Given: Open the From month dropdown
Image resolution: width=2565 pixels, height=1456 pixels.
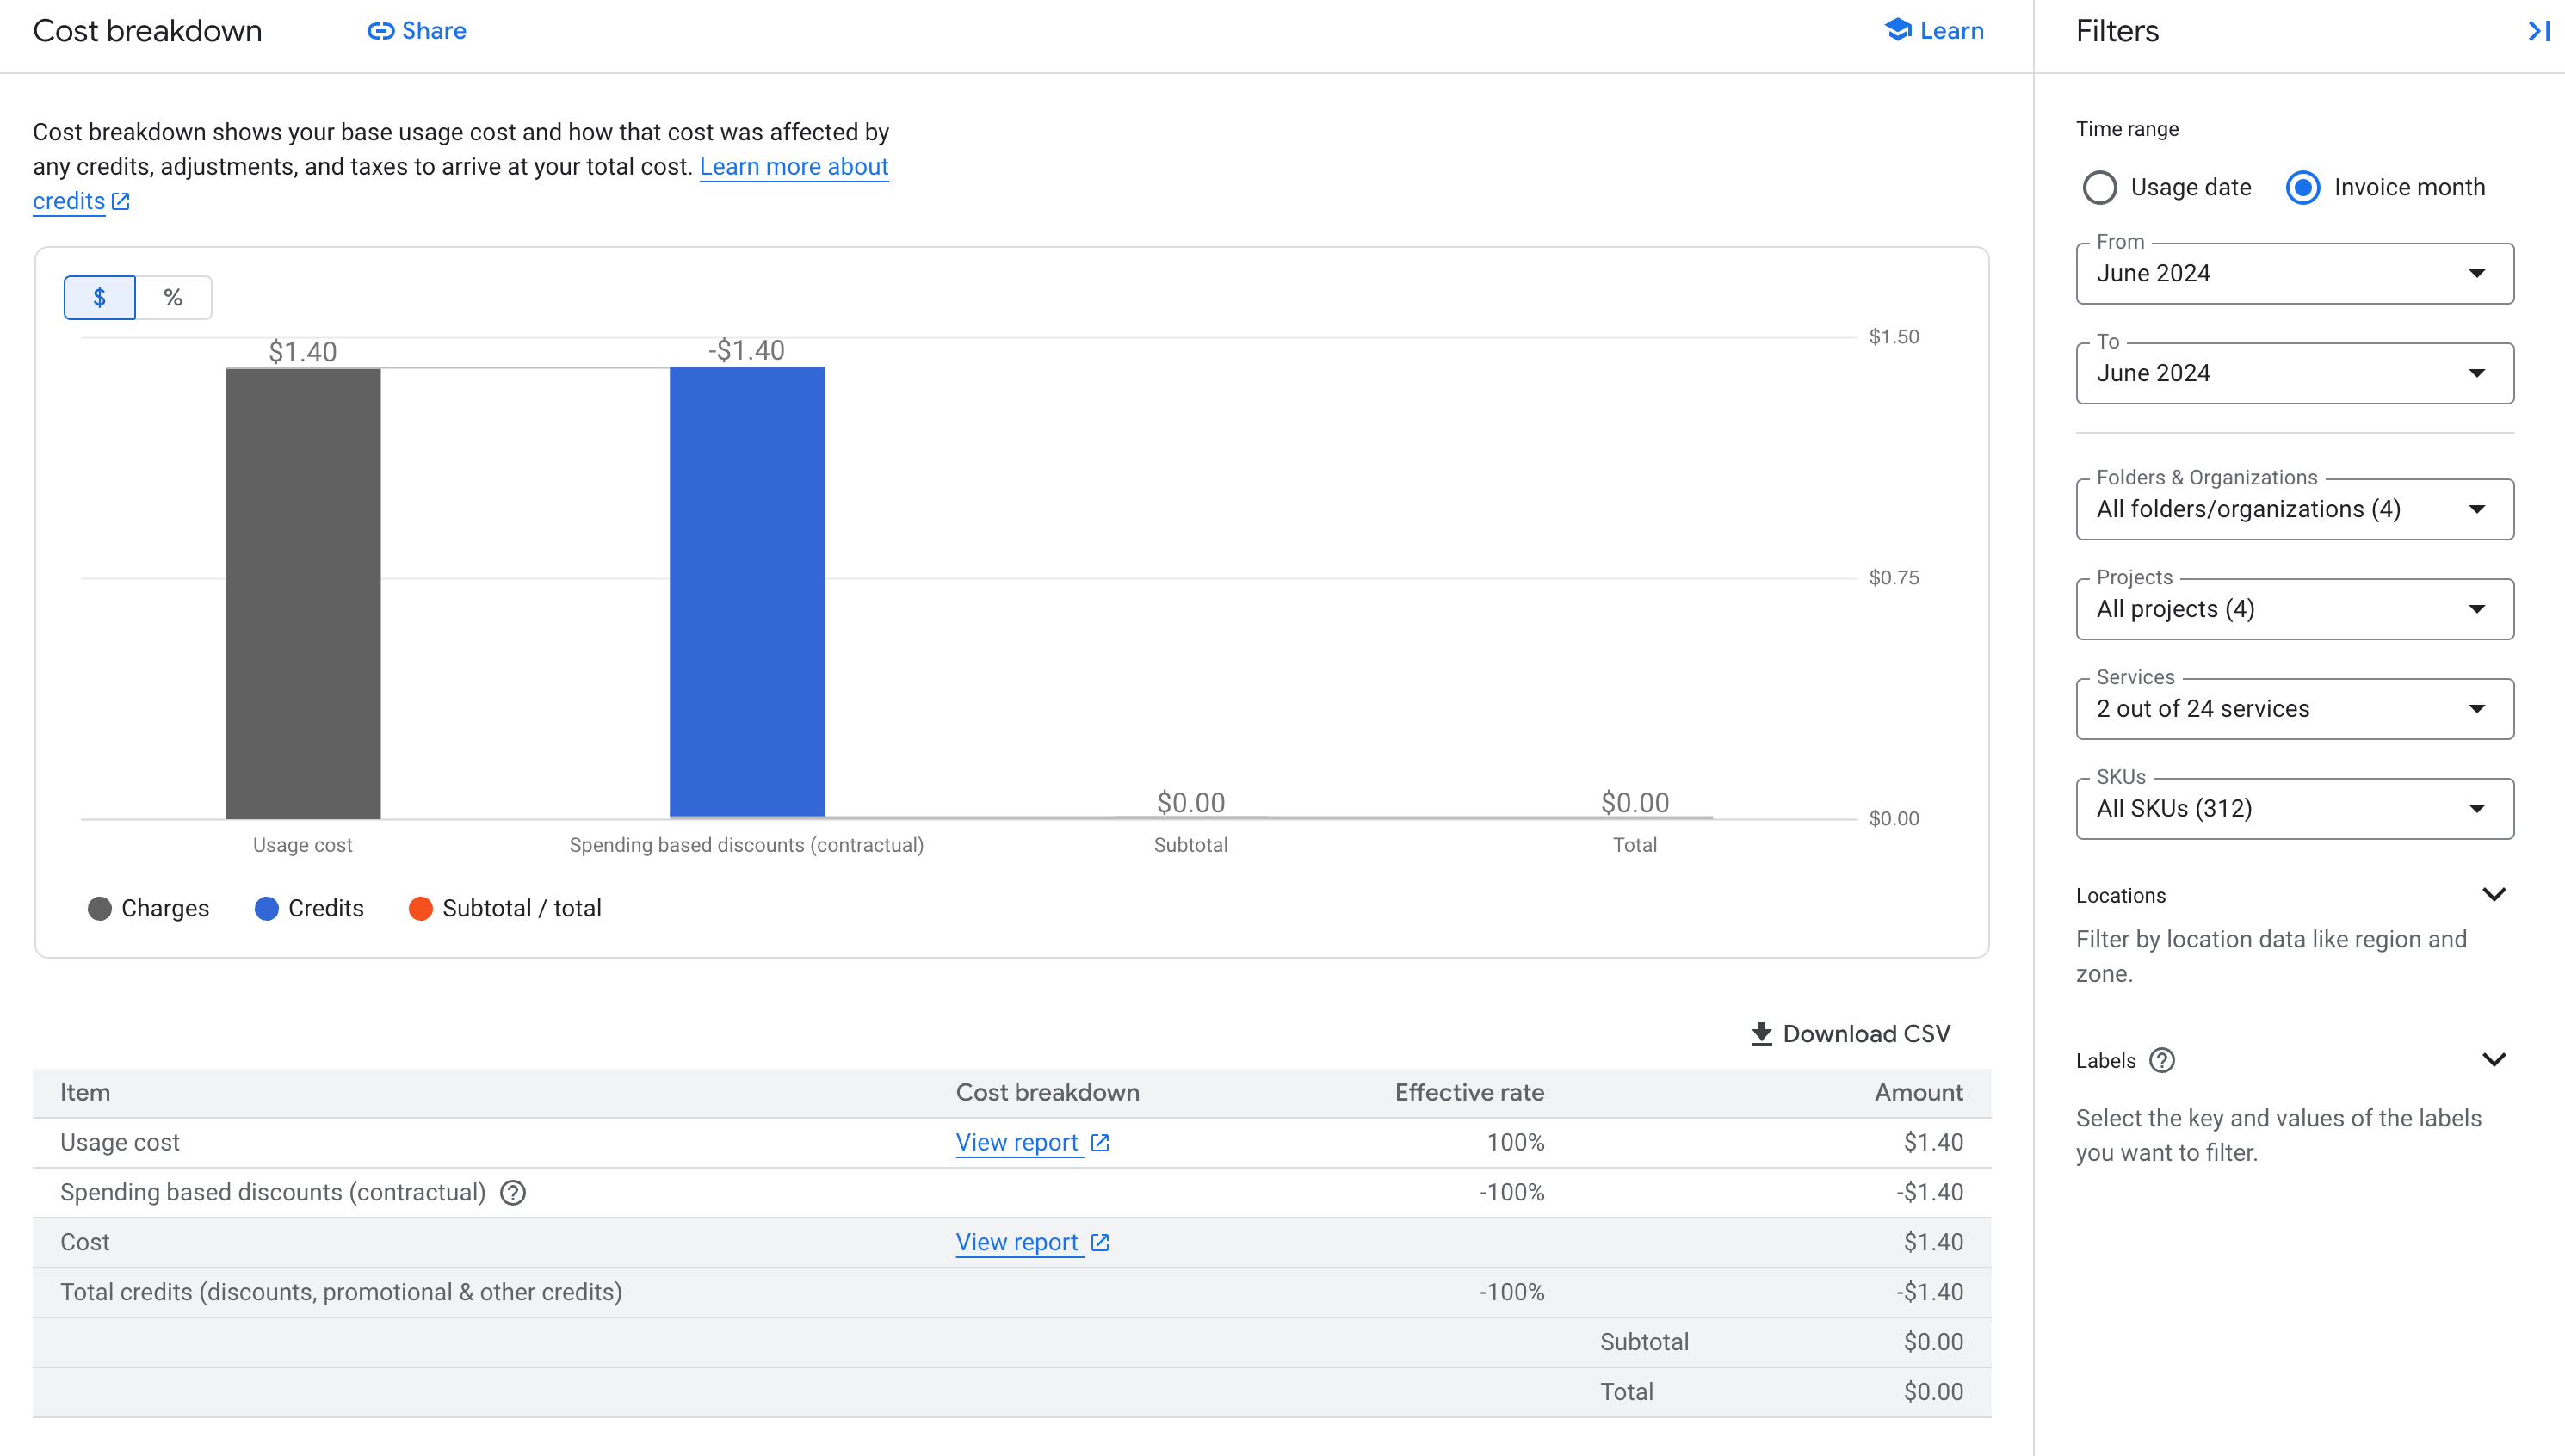Looking at the screenshot, I should [x=2294, y=273].
